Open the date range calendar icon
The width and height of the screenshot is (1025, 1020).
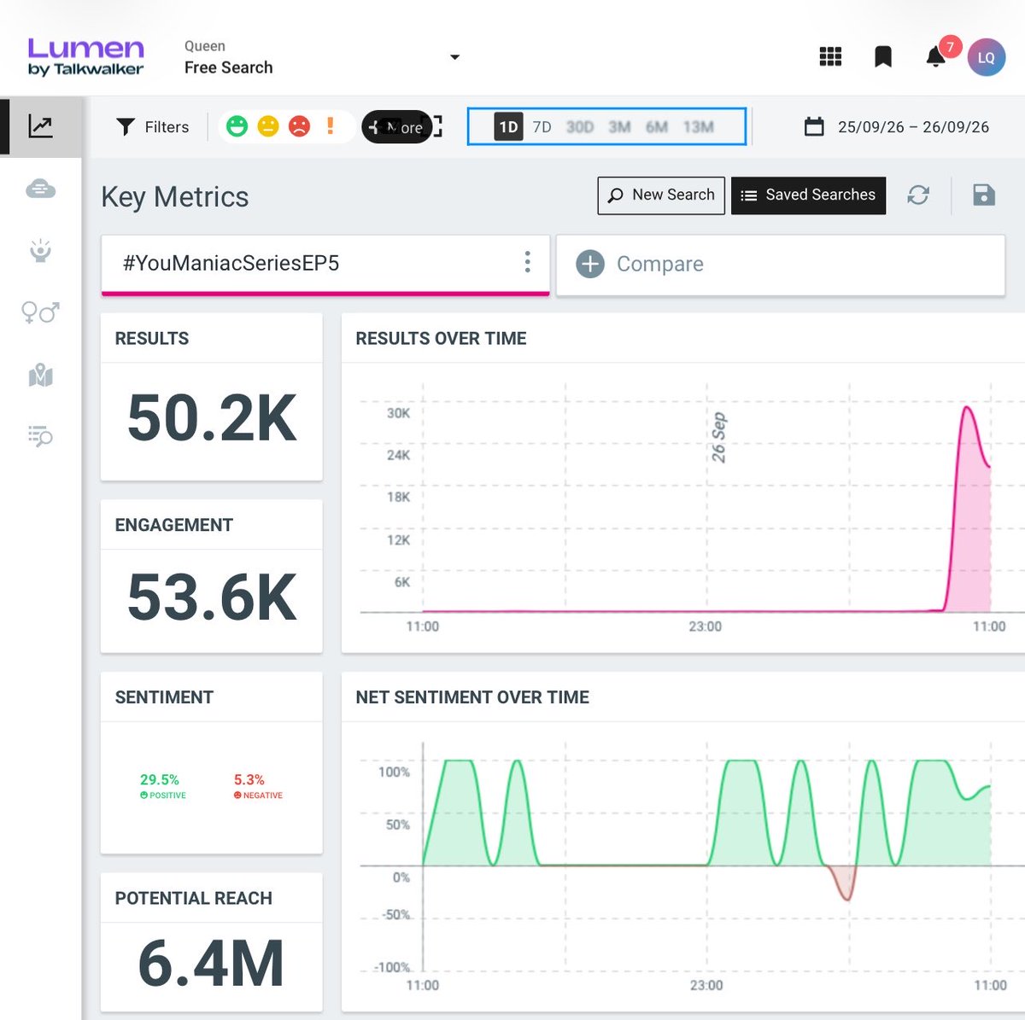[x=814, y=127]
